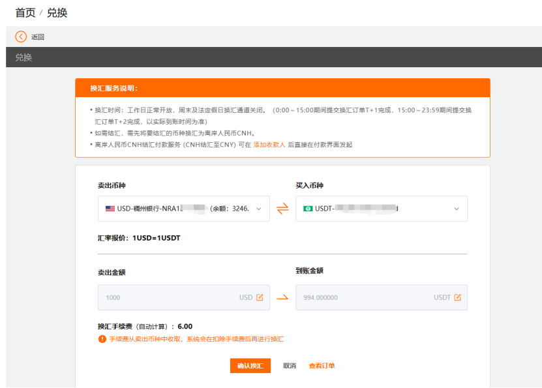Expand the chevron on the USDT account selector
The image size is (542, 388).
coord(457,209)
